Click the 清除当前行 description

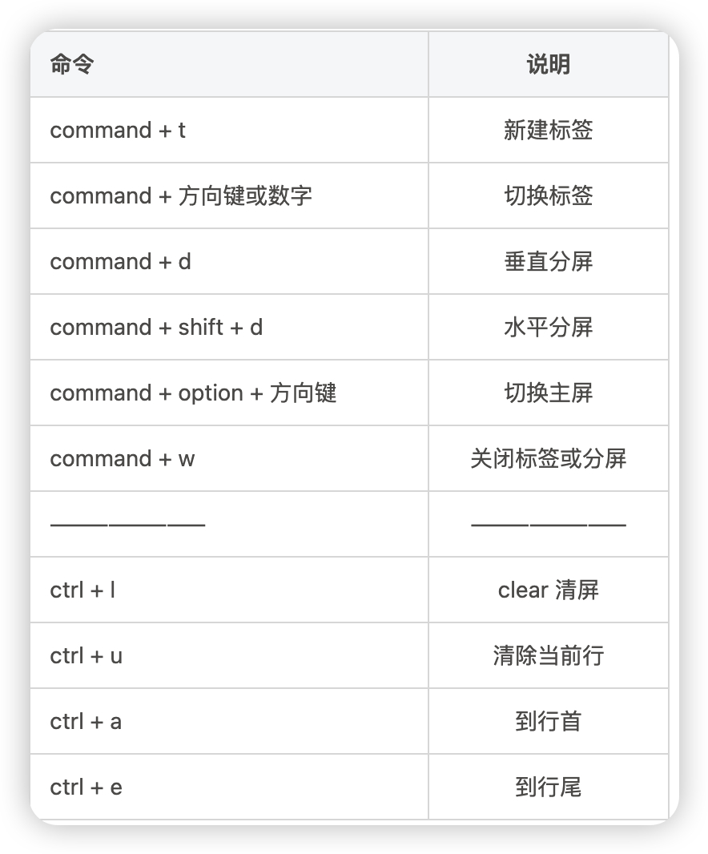549,656
